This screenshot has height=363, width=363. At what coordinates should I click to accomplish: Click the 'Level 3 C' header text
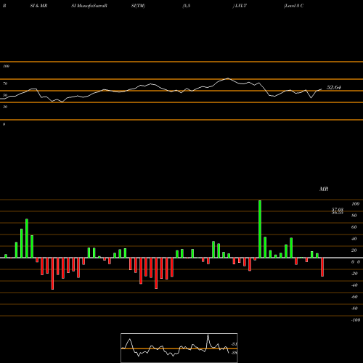(294, 6)
